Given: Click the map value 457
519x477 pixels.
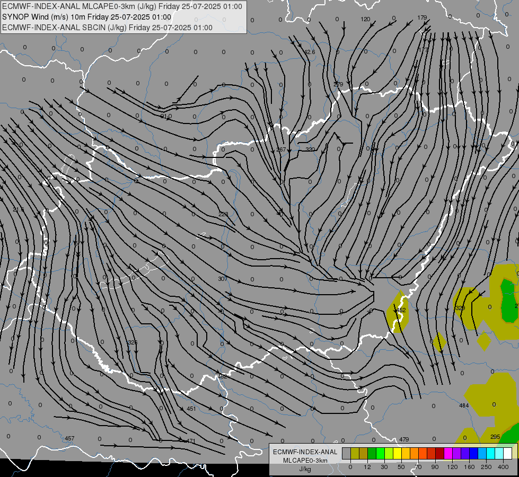Looking at the screenshot, I should [x=69, y=438].
